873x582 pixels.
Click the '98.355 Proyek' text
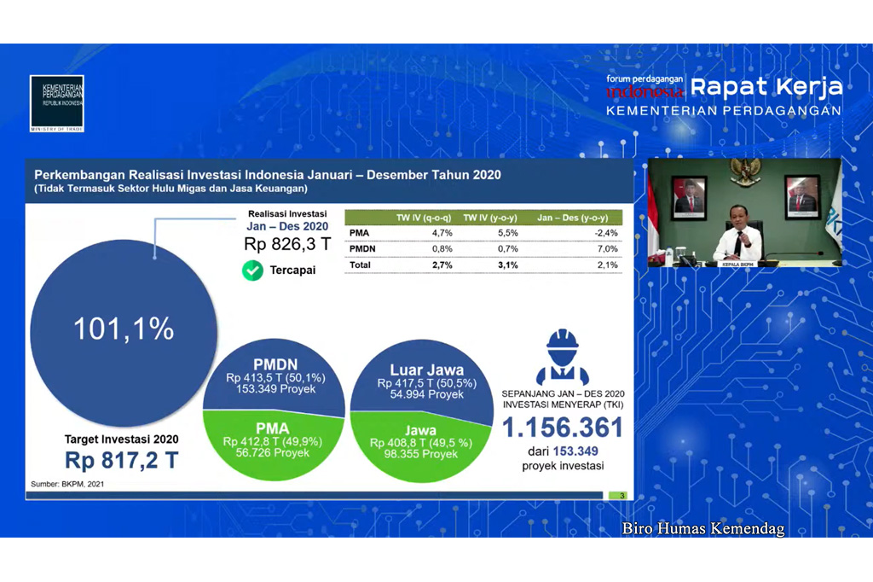421,454
